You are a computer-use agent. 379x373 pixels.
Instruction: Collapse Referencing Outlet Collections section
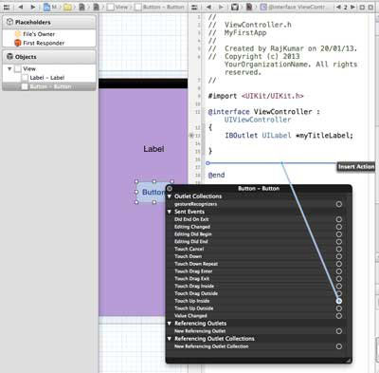(170, 339)
